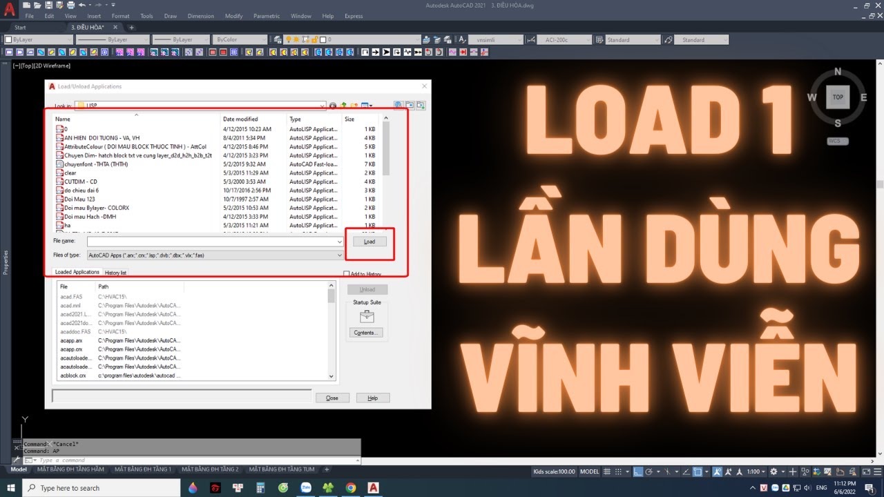
Task: Open the File menu
Action: (x=30, y=16)
